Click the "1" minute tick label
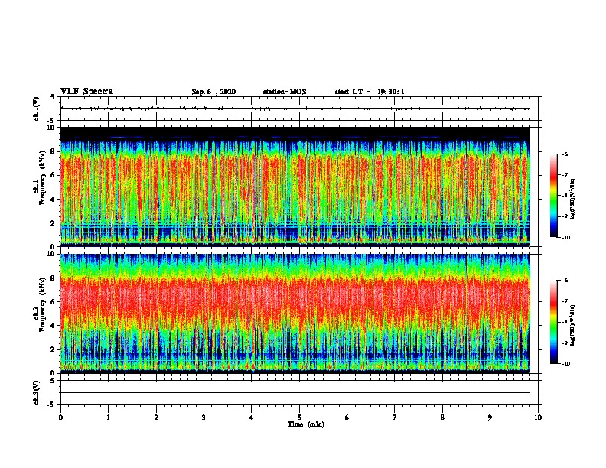The width and height of the screenshot is (606, 468). (x=109, y=418)
